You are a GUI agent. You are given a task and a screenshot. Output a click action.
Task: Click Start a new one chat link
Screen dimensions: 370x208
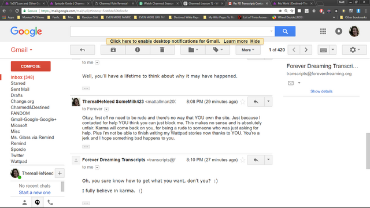[35, 192]
